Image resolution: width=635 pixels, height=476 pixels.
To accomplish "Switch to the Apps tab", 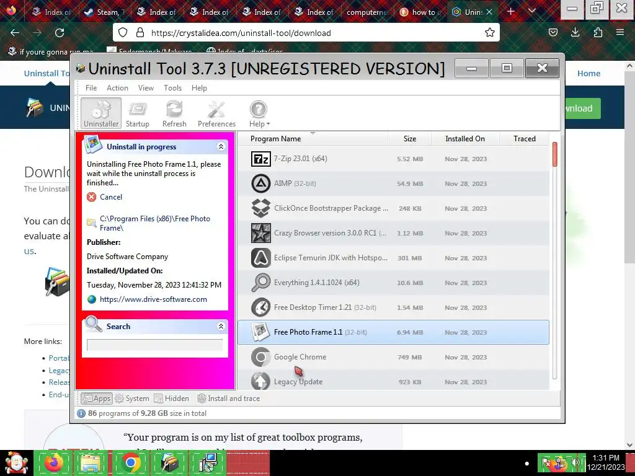I will click(96, 399).
